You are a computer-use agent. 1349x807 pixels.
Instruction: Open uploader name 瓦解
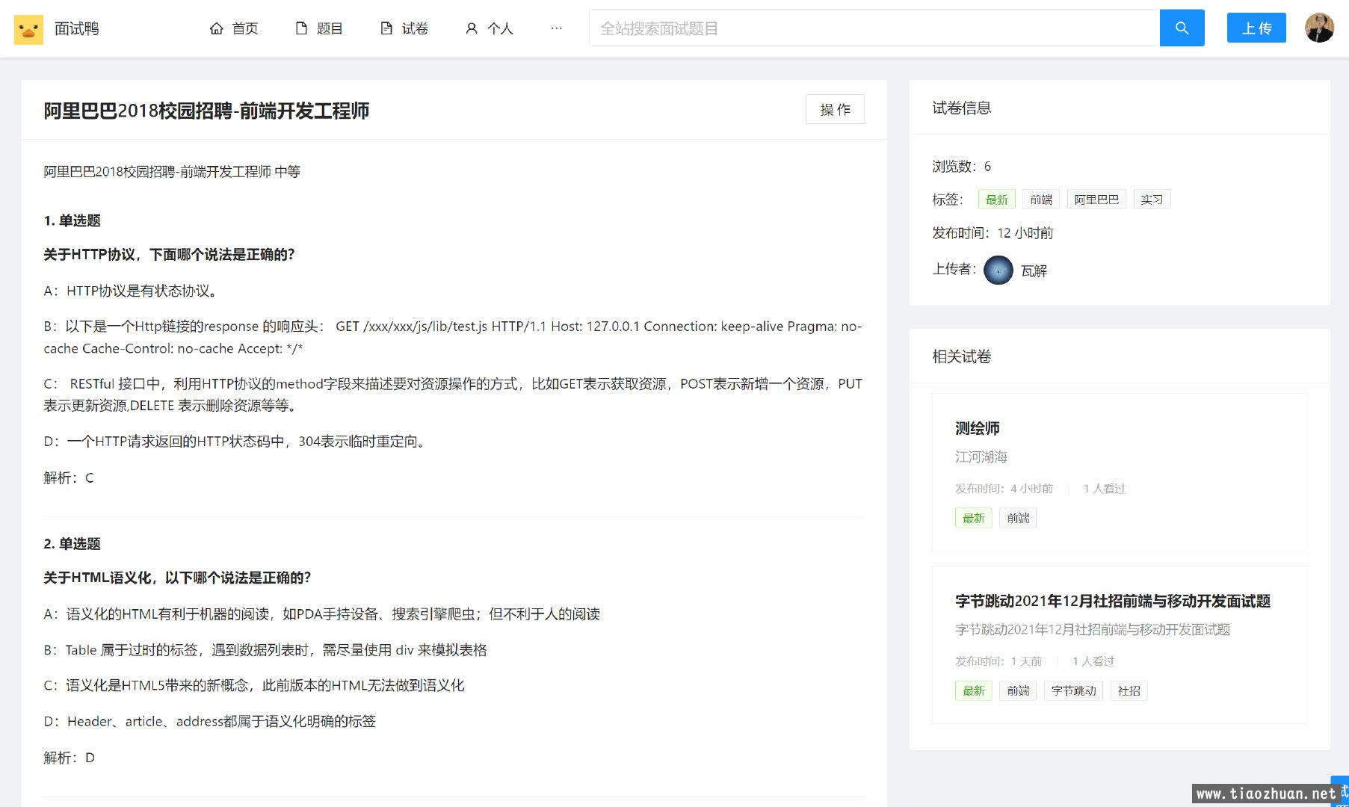[1034, 270]
